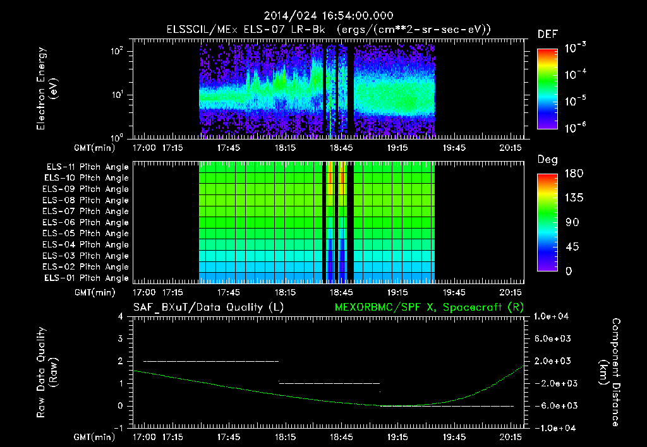Click the 10^-6 DEF scale value
The width and height of the screenshot is (647, 447).
[x=575, y=128]
